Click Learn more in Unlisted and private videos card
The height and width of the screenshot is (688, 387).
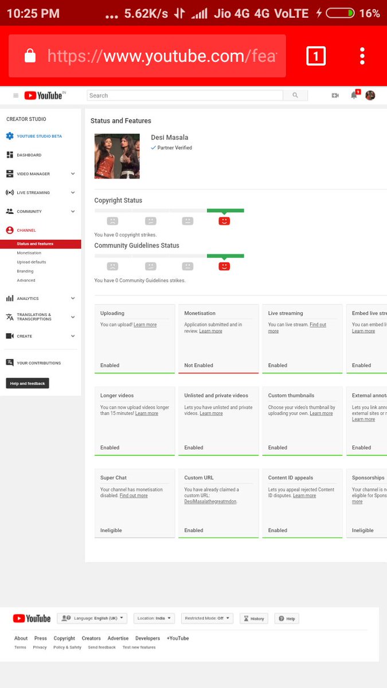pyautogui.click(x=211, y=413)
